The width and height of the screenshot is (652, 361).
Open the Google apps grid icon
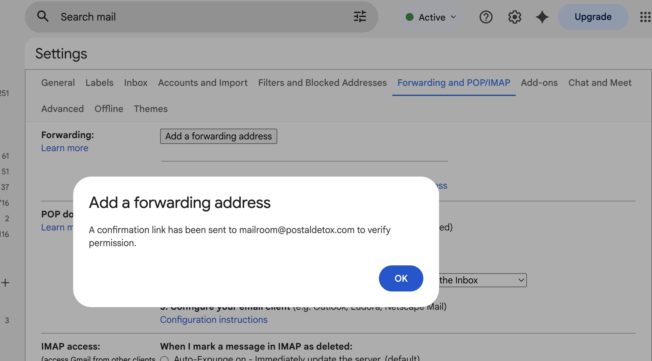645,17
